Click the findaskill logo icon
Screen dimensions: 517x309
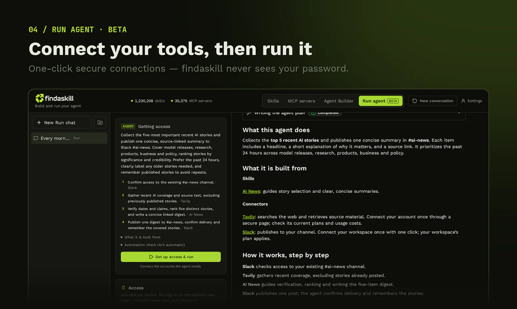pyautogui.click(x=39, y=98)
